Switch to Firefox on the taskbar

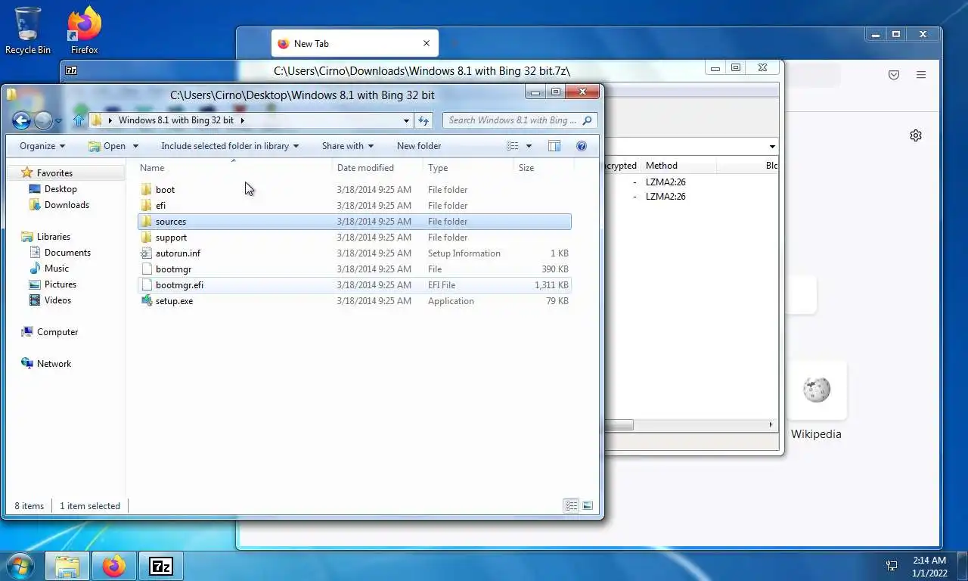(114, 566)
